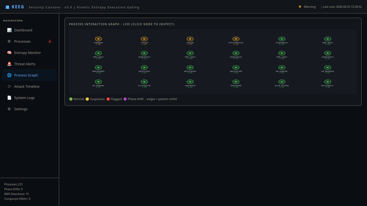Inspect the kdevtmpfs node
This screenshot has height=206, width=367.
pos(98,68)
